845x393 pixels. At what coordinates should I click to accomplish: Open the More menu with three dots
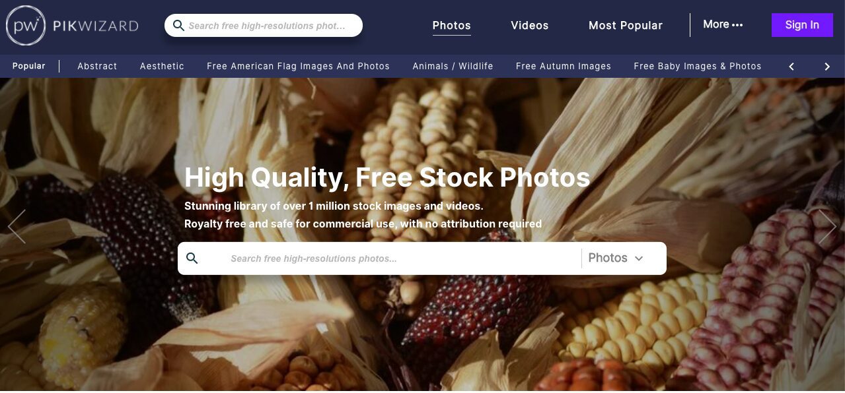pos(723,24)
